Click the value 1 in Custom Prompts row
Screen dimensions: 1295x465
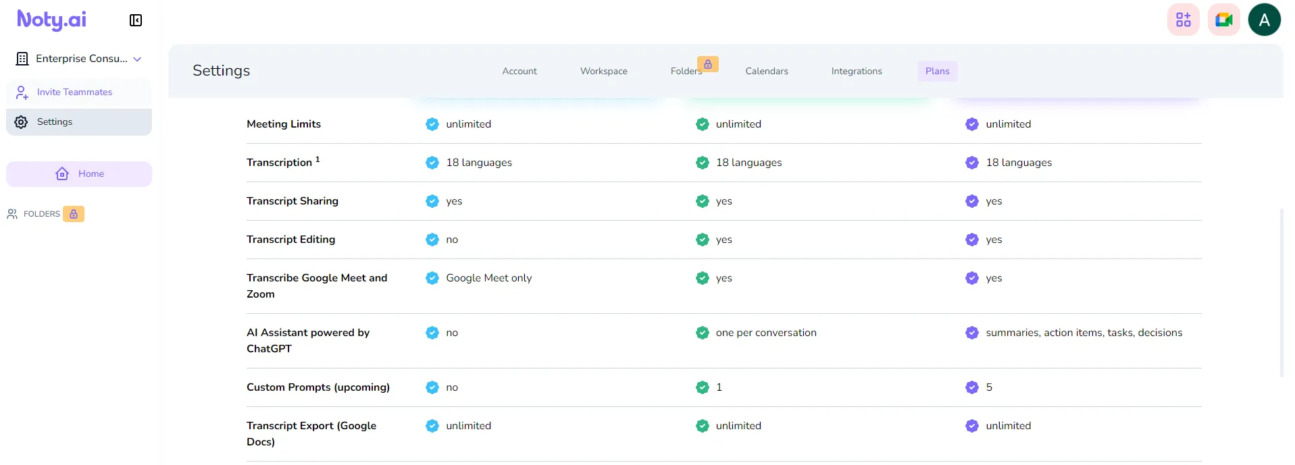tap(719, 387)
